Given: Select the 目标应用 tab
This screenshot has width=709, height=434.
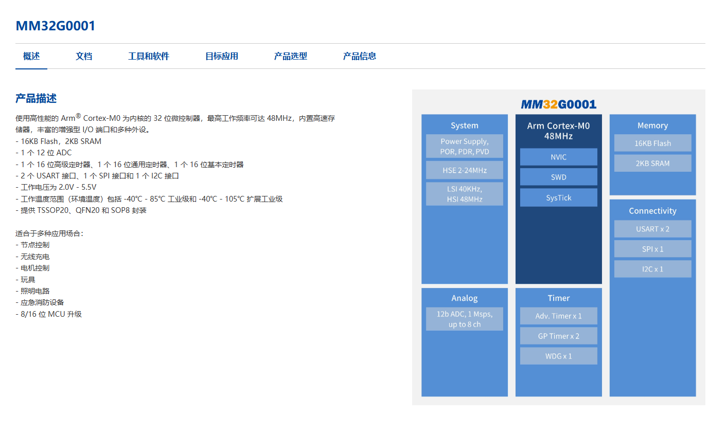Looking at the screenshot, I should coord(222,56).
